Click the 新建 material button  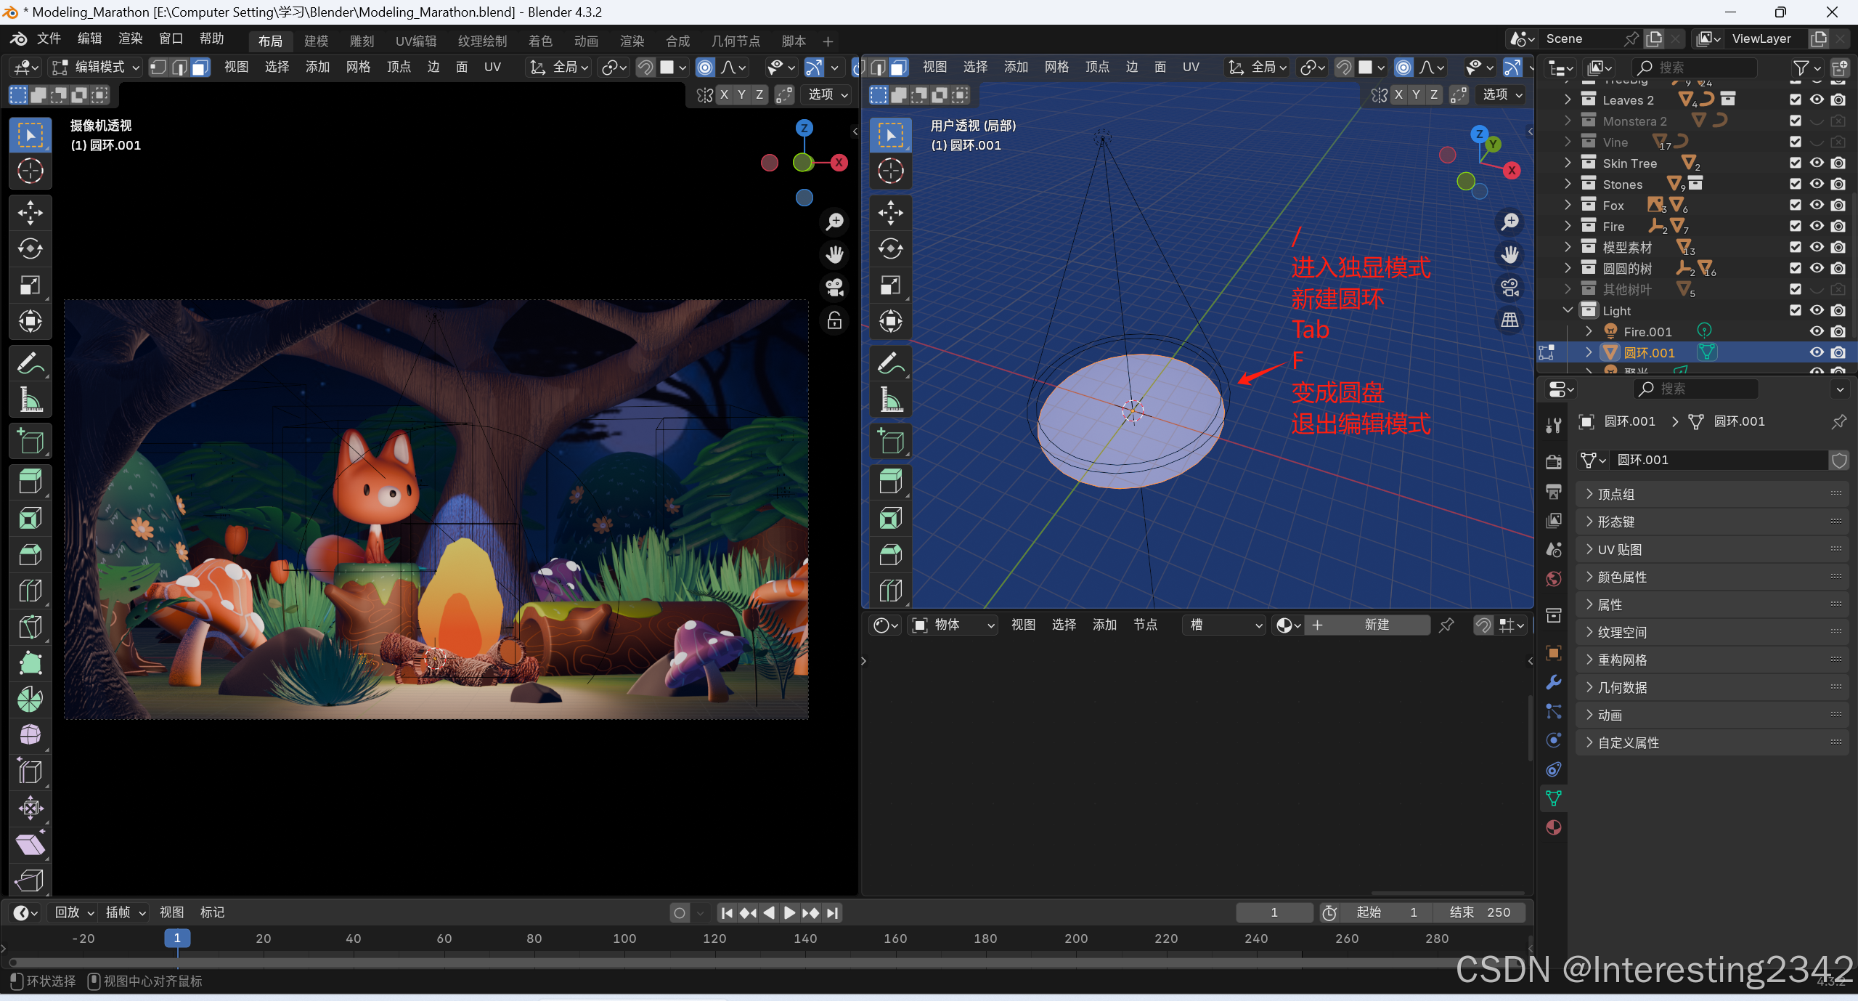[x=1375, y=625]
